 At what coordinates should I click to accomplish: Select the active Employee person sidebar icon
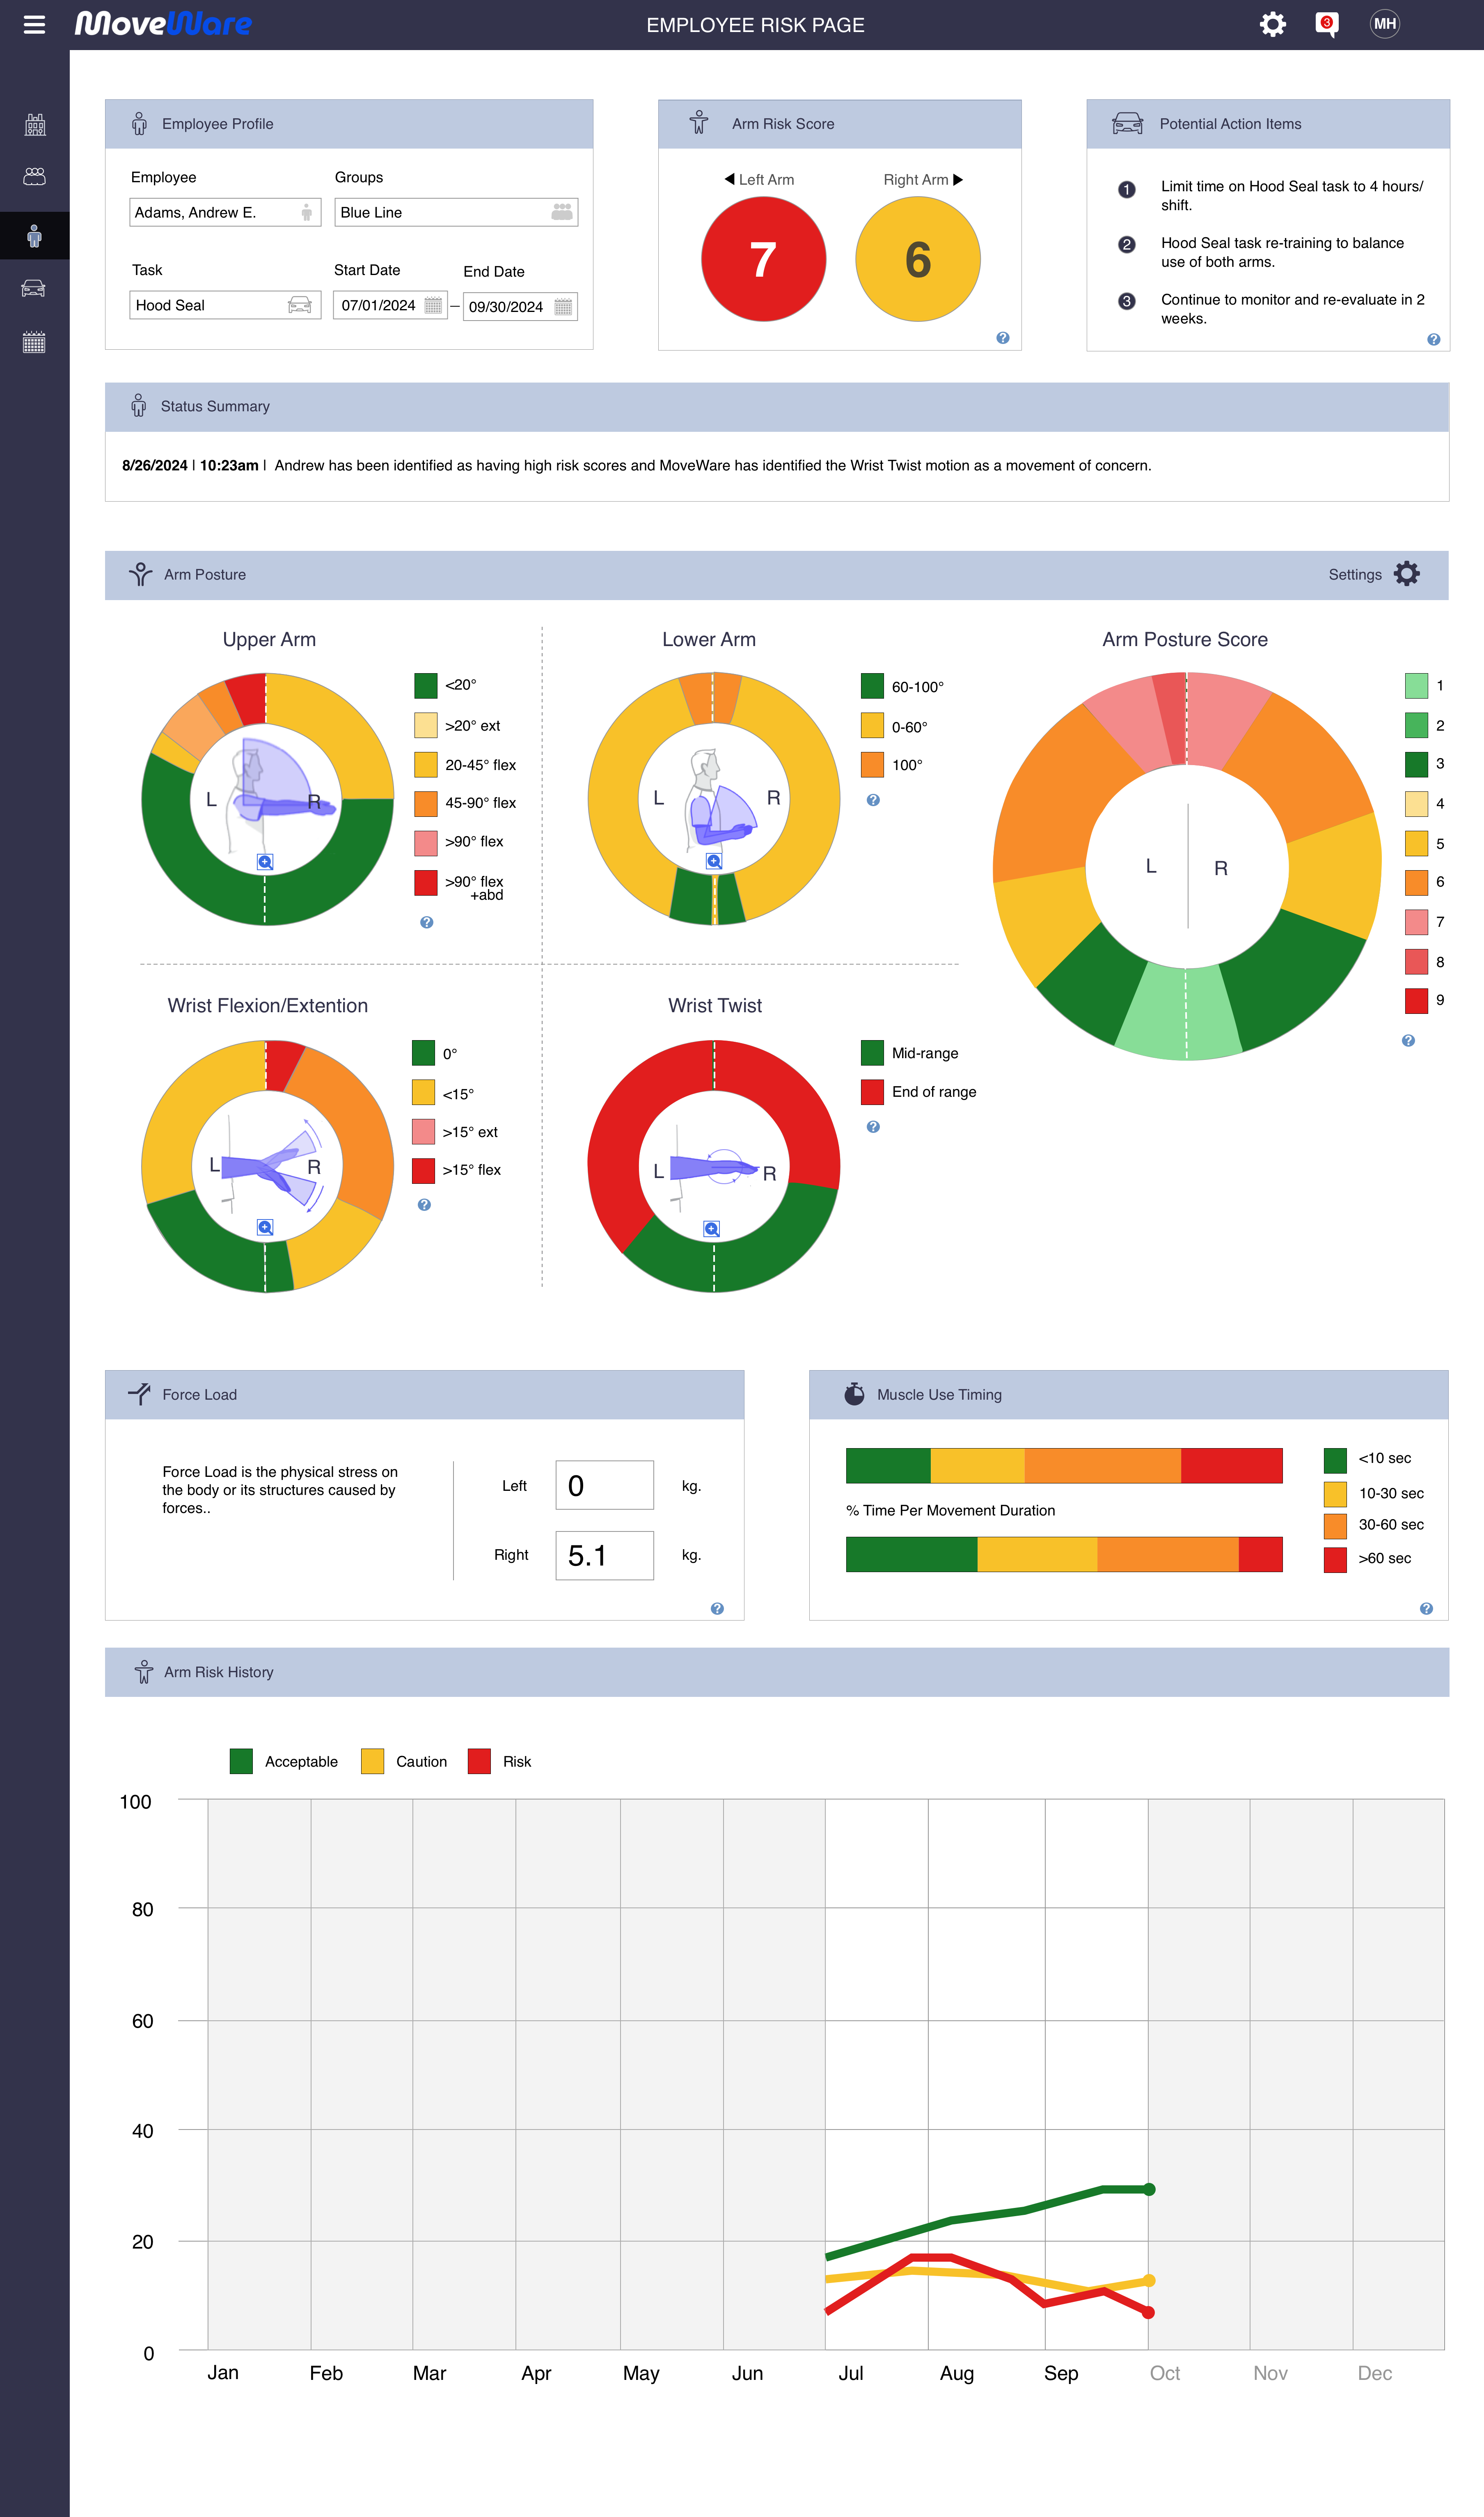click(x=34, y=236)
